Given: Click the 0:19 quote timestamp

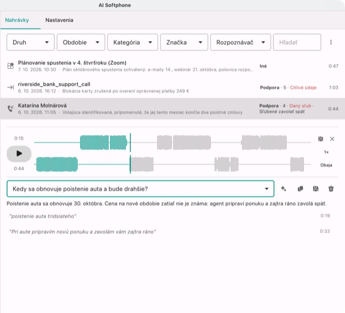Looking at the screenshot, I should [325, 215].
